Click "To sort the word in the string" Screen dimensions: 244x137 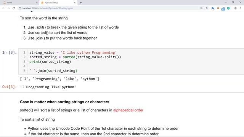point(44,18)
